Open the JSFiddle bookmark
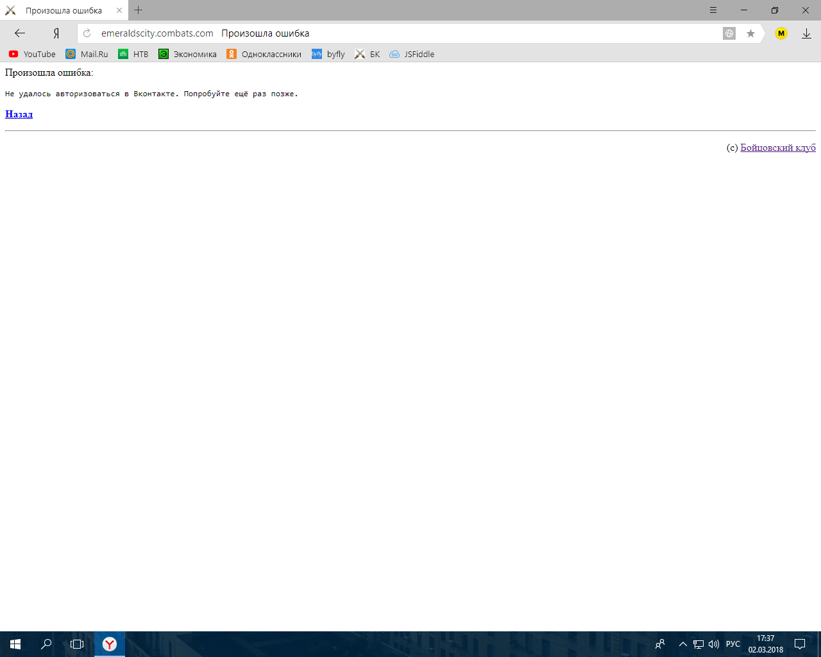The image size is (821, 657). click(412, 54)
